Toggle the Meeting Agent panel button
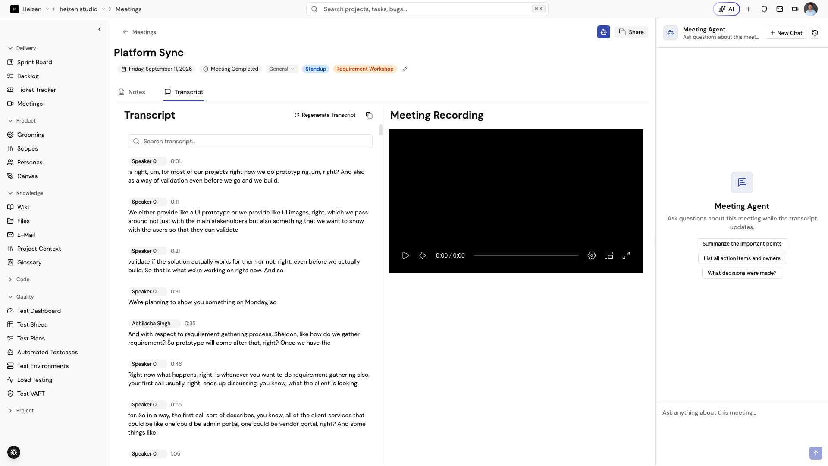Screen dimensions: 828x466 pos(604,32)
